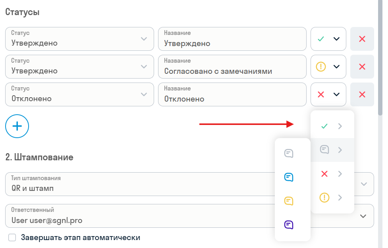Edit Название field containing Отклонено
This screenshot has width=388, height=248.
pos(232,94)
